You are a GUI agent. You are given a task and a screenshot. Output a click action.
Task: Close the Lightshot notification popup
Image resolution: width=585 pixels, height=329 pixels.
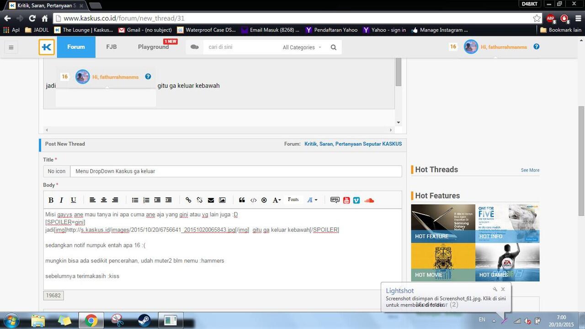(x=503, y=289)
